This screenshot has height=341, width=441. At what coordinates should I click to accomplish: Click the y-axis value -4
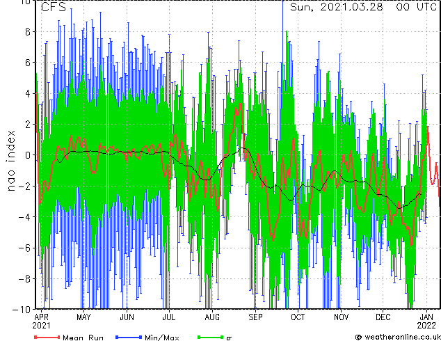[24, 217]
